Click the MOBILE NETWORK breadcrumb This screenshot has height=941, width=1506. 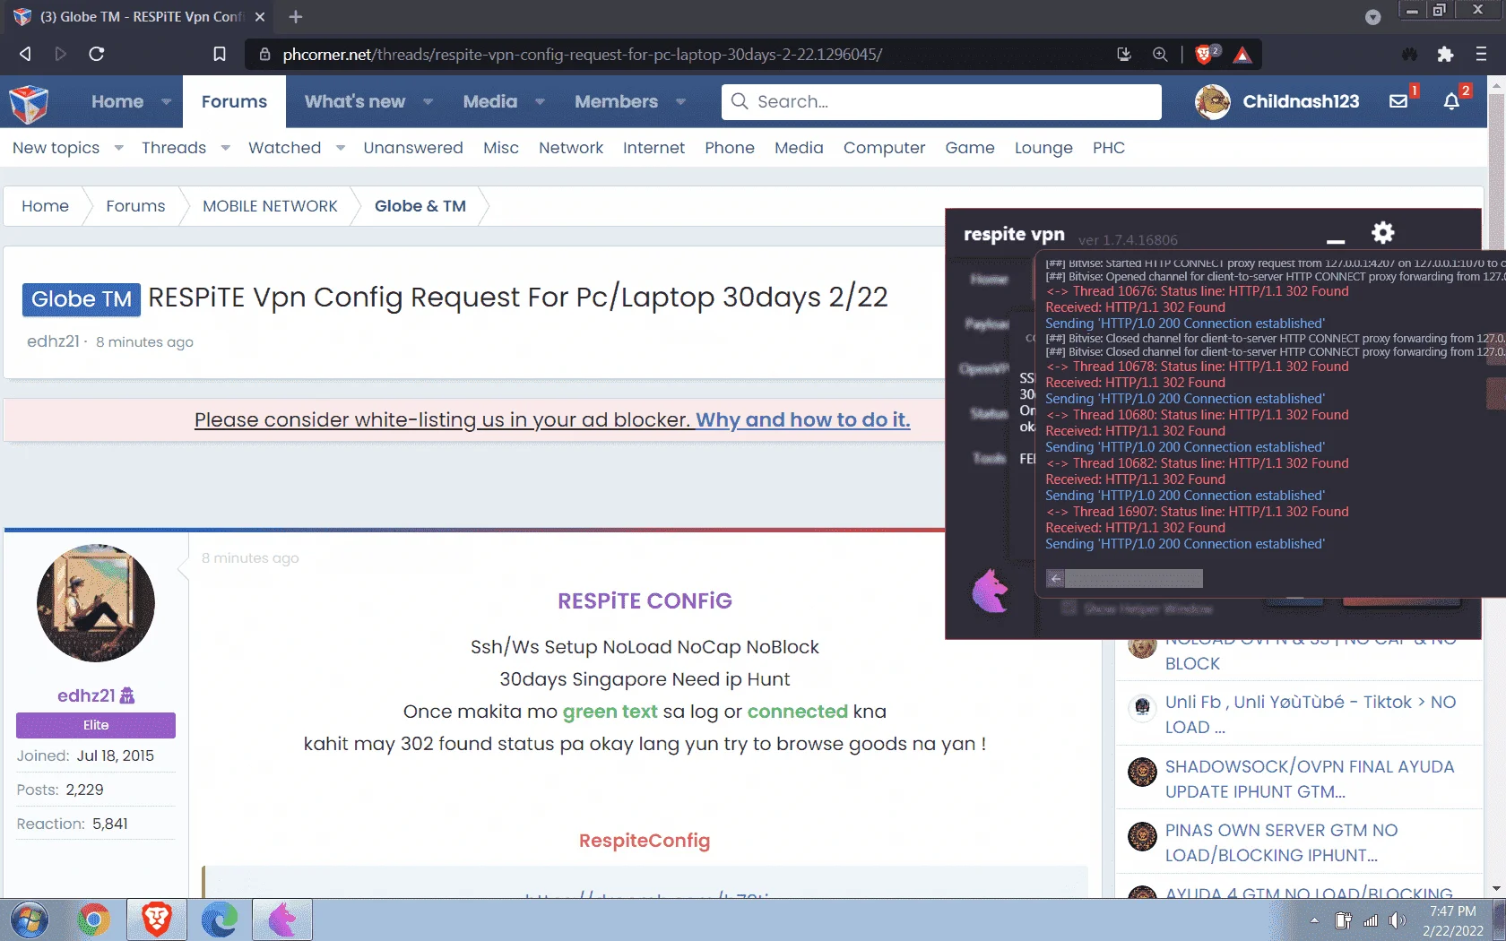click(x=270, y=206)
